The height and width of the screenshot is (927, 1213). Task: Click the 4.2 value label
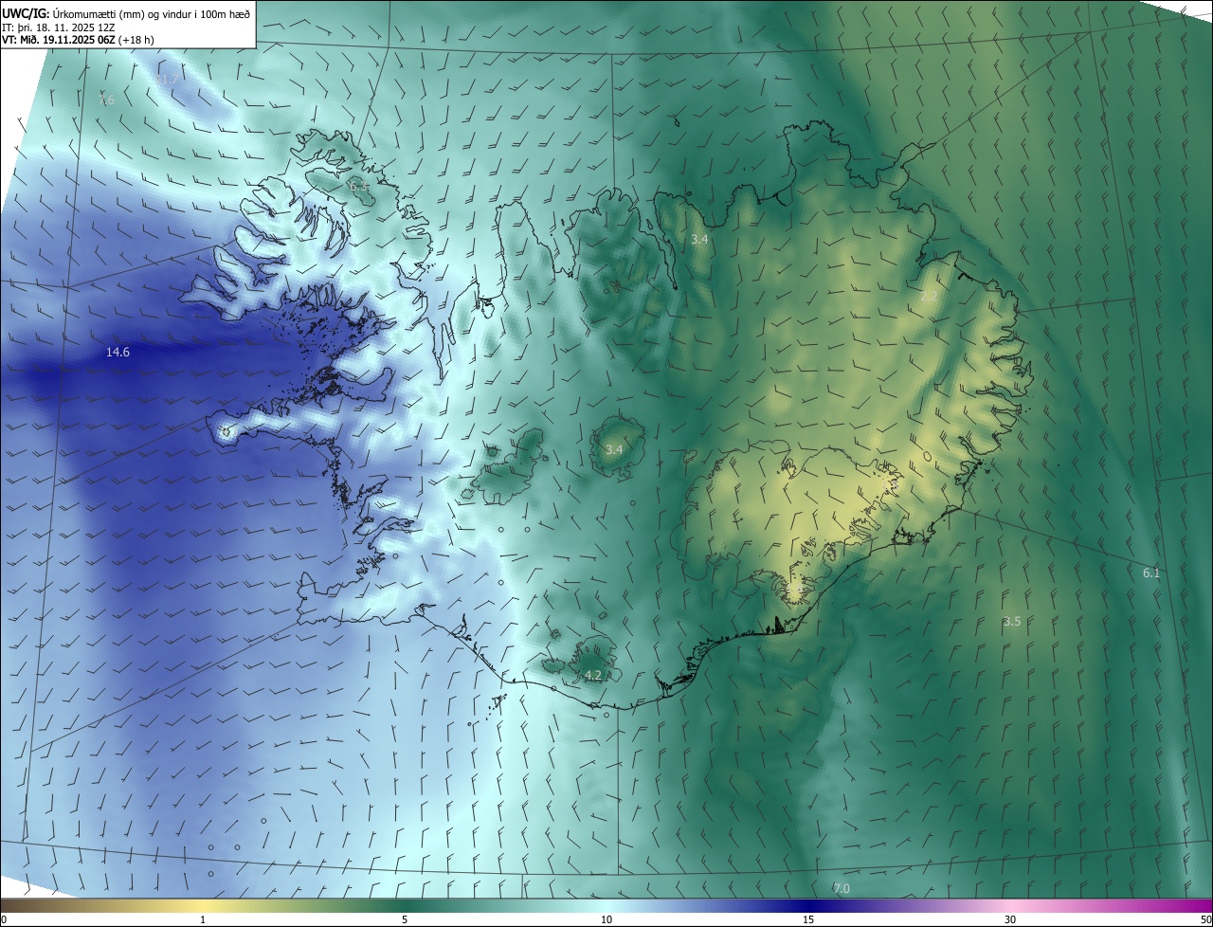pos(593,676)
